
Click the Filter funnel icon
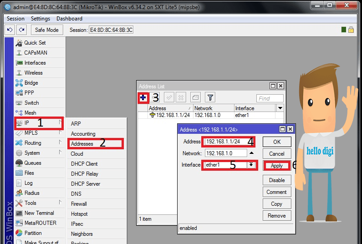(x=210, y=98)
